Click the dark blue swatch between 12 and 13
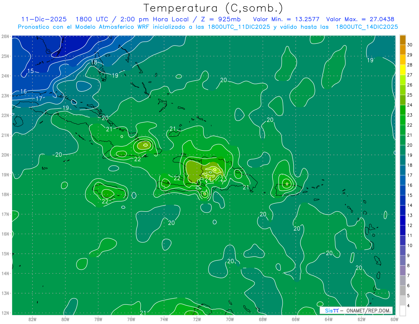 click(403, 220)
